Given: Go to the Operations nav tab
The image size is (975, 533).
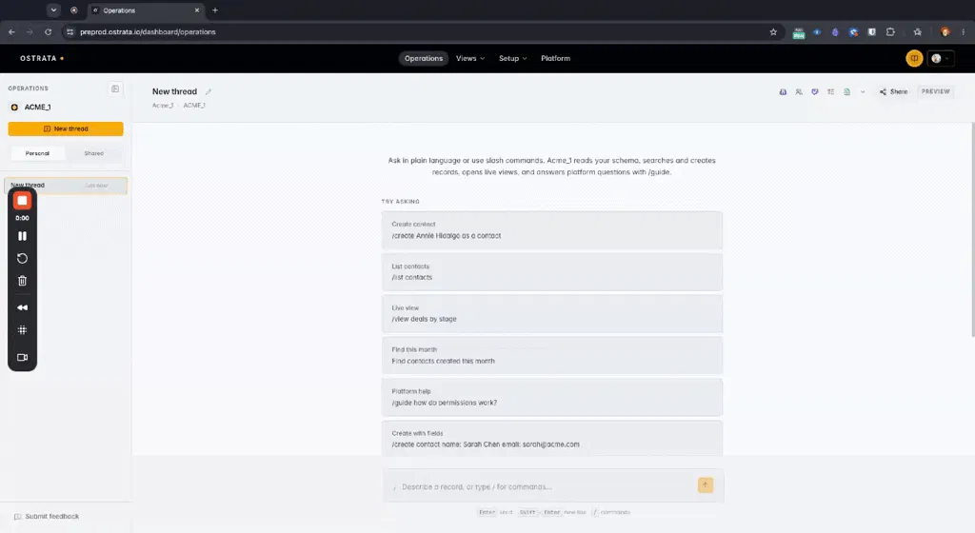Looking at the screenshot, I should pos(424,58).
